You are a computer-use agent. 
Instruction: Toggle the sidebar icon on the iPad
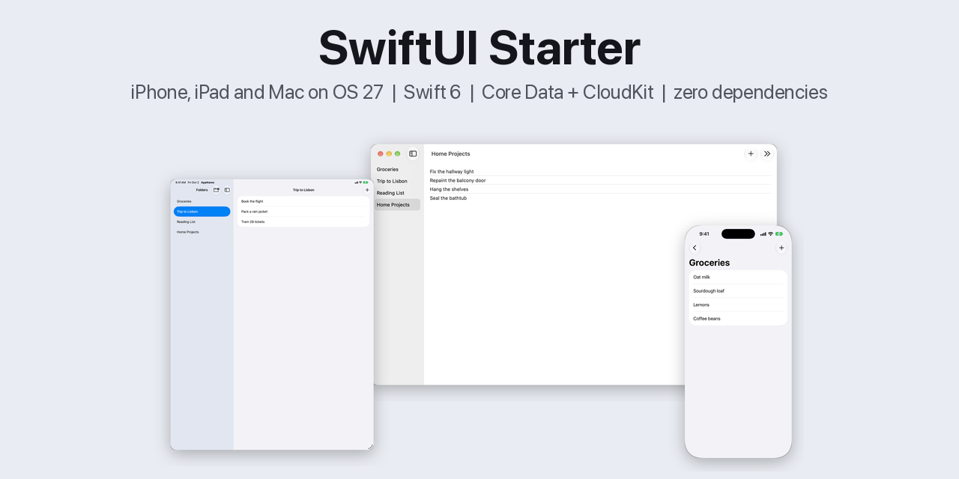[x=227, y=190]
